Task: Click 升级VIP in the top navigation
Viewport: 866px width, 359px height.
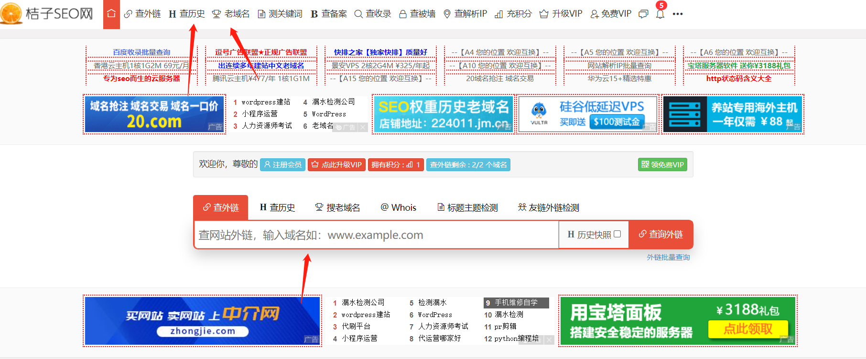Action: pyautogui.click(x=561, y=14)
